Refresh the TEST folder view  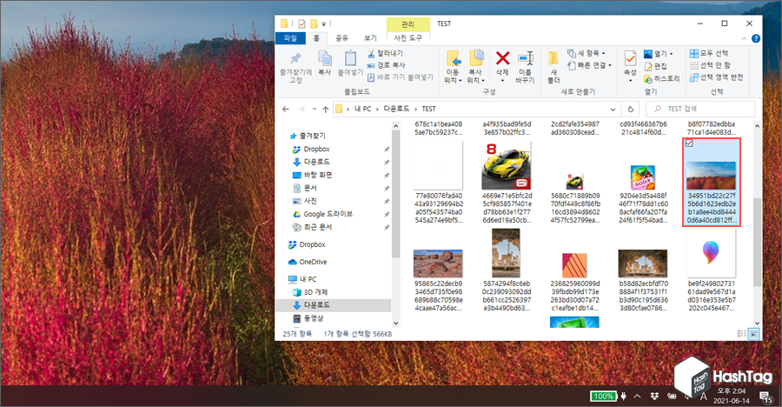631,109
